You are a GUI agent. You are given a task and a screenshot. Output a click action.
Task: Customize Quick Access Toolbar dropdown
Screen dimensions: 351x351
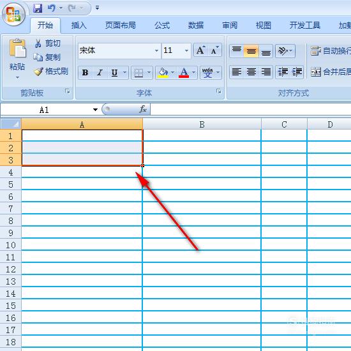point(97,8)
